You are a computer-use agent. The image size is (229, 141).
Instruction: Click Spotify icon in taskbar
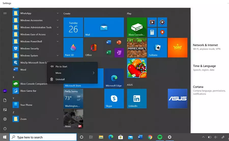pos(160,137)
